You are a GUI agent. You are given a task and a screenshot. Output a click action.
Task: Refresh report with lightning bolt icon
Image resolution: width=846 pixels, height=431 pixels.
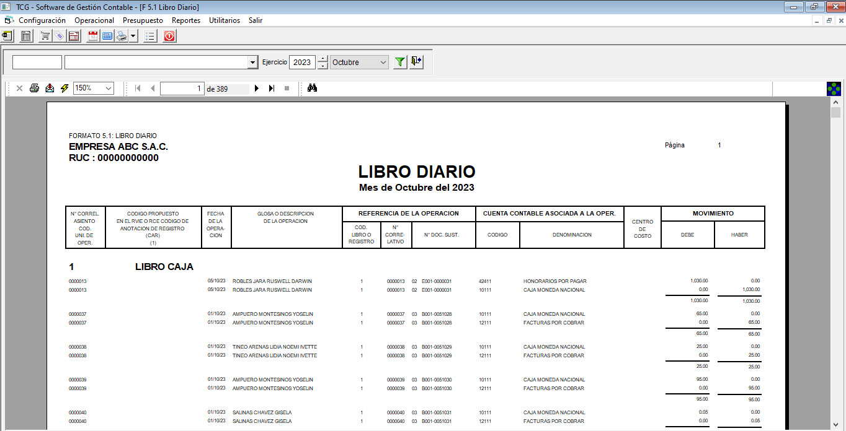tap(65, 89)
